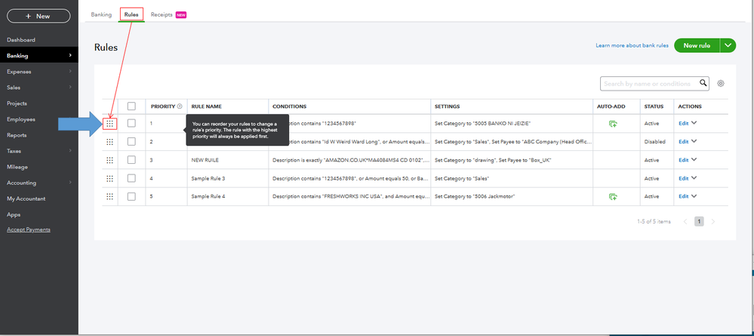Click the drag handle for priority 1 rule
Image resolution: width=754 pixels, height=336 pixels.
(109, 124)
